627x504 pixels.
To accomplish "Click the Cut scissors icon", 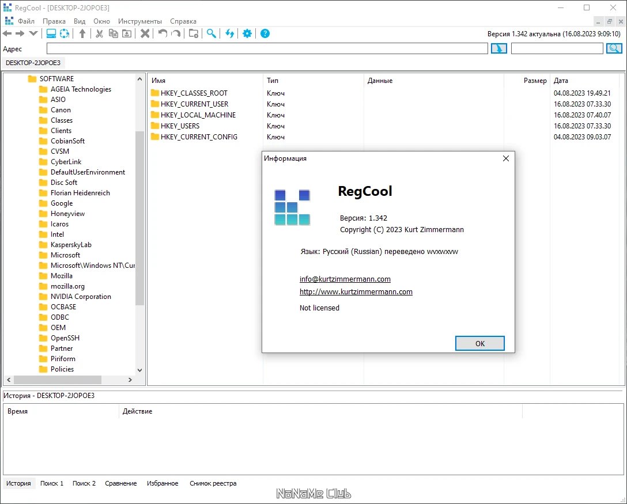I will (99, 33).
